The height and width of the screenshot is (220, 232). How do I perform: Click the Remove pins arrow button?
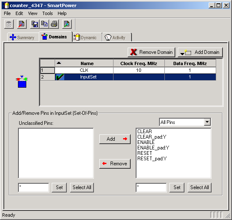115,164
